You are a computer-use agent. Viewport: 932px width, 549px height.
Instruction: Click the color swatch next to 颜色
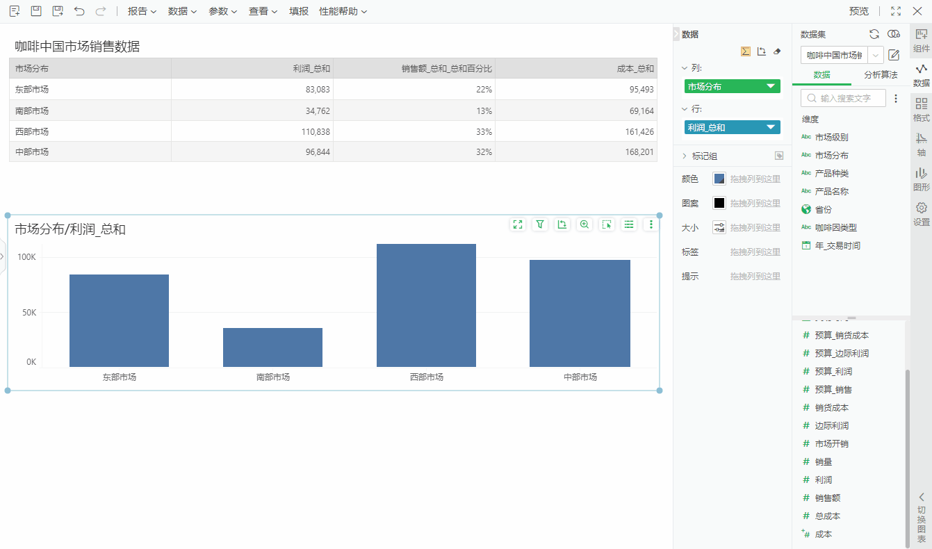[x=719, y=179]
